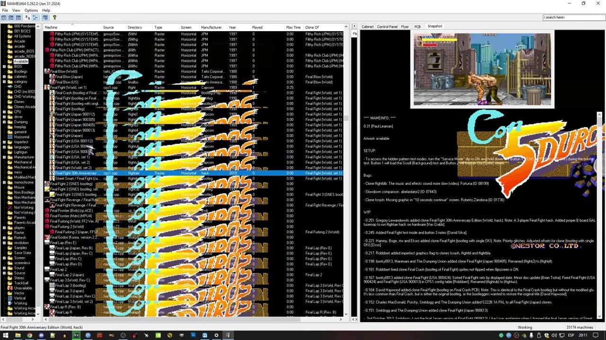This screenshot has height=340, width=606.
Task: Select the Horizontal filter folder icon
Action: 10,137
